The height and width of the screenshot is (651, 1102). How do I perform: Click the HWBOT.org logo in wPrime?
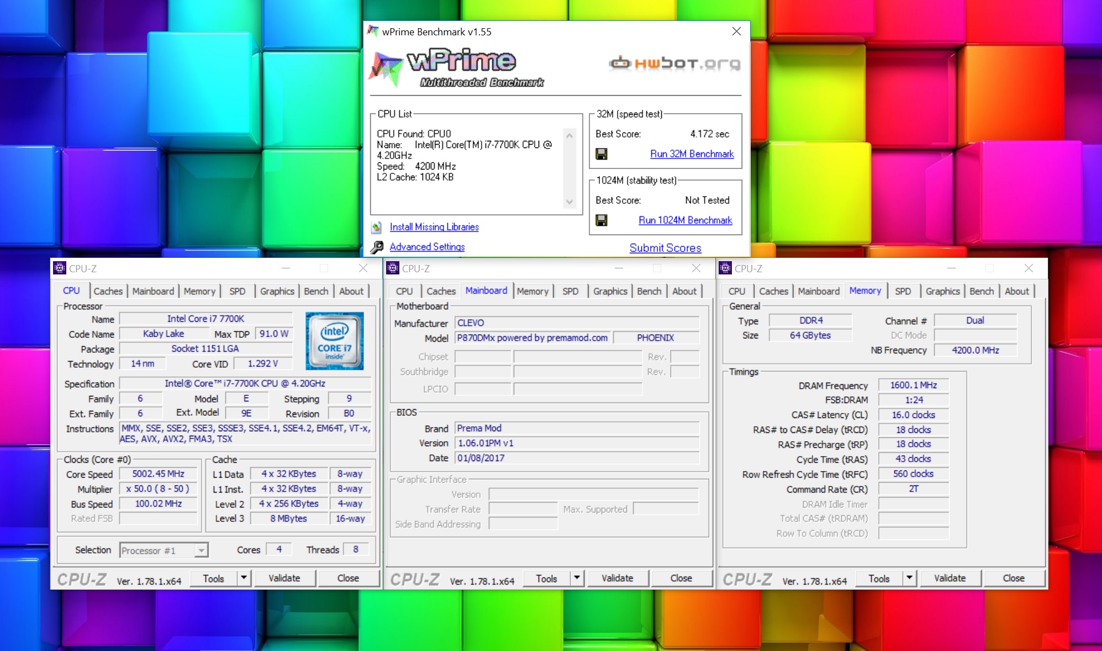[674, 63]
